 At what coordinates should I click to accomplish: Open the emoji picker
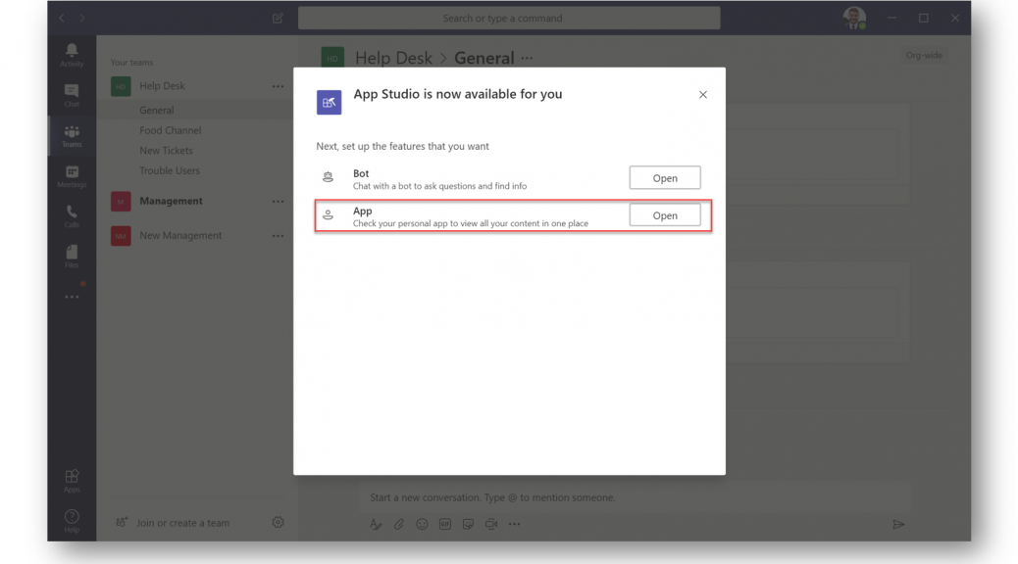click(x=422, y=524)
